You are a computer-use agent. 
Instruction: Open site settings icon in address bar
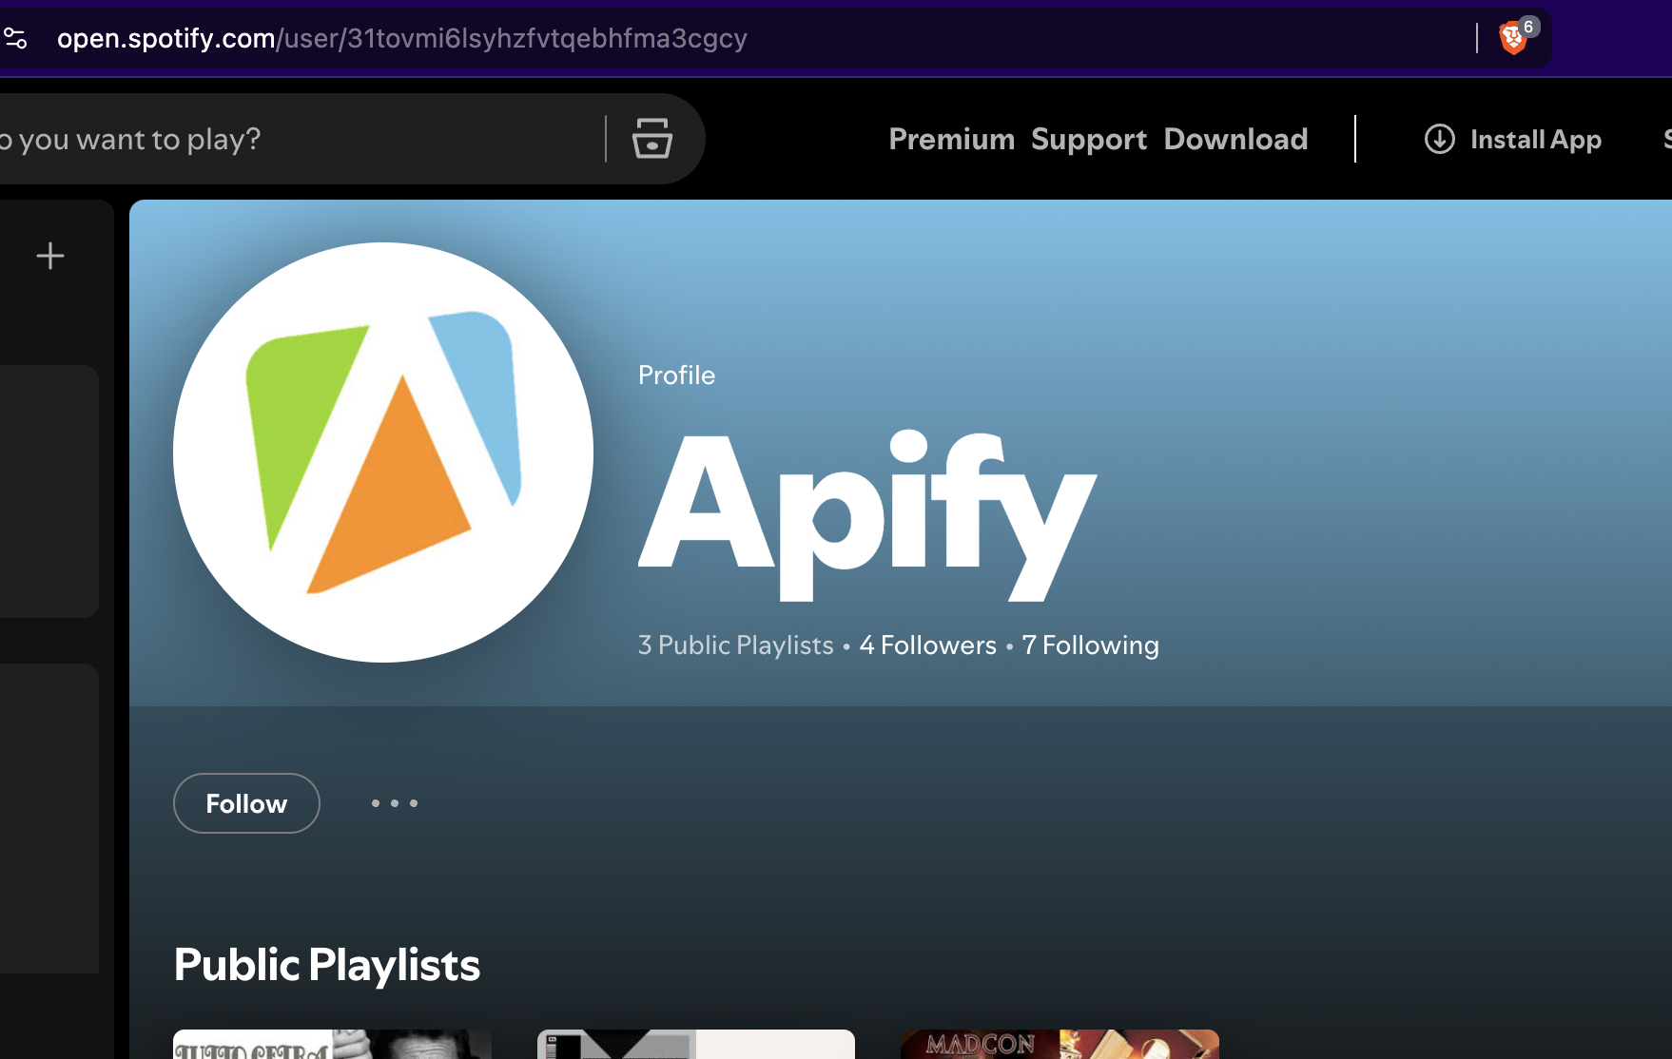pos(15,38)
